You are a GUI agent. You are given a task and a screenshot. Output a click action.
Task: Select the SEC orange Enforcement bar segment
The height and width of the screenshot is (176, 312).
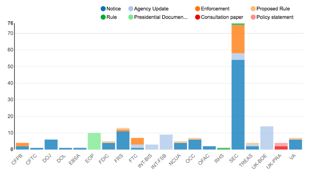(238, 39)
